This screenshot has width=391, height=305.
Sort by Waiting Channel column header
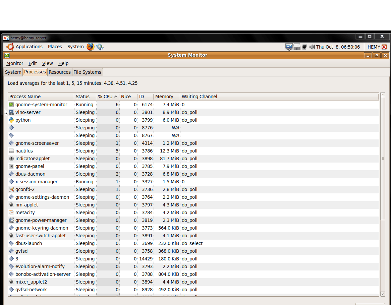click(x=279, y=97)
